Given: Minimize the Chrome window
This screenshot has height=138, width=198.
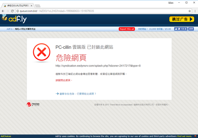Looking at the screenshot, I should (179, 3).
